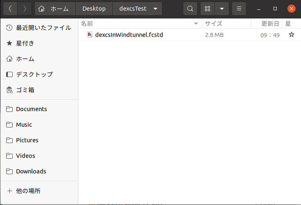Toggle the grid view icon
The height and width of the screenshot is (205, 301).
coord(208,9)
